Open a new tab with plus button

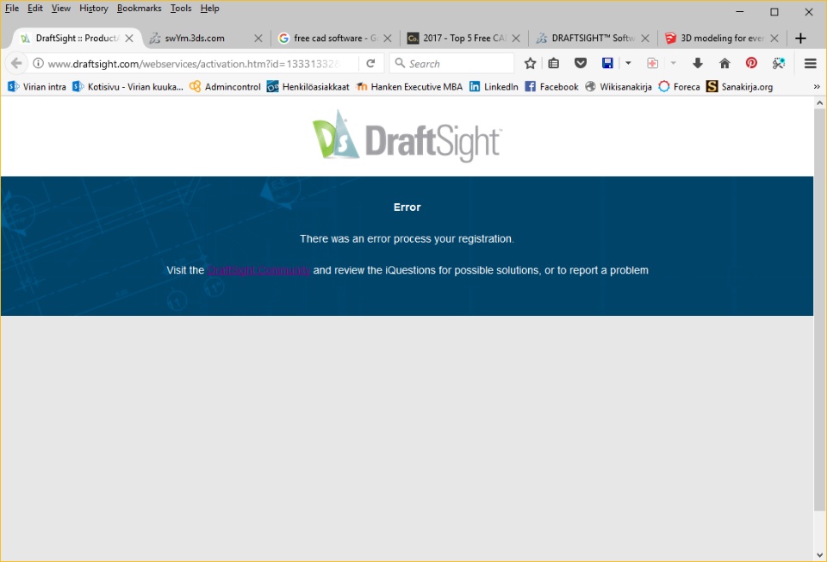tap(800, 38)
